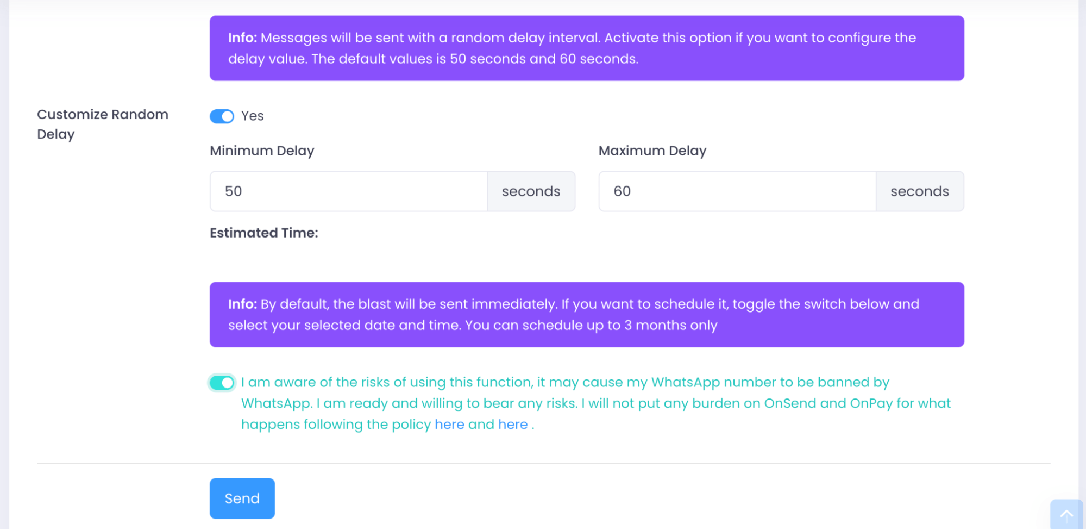
Task: Focus the Minimum Delay input field
Action: coord(349,191)
